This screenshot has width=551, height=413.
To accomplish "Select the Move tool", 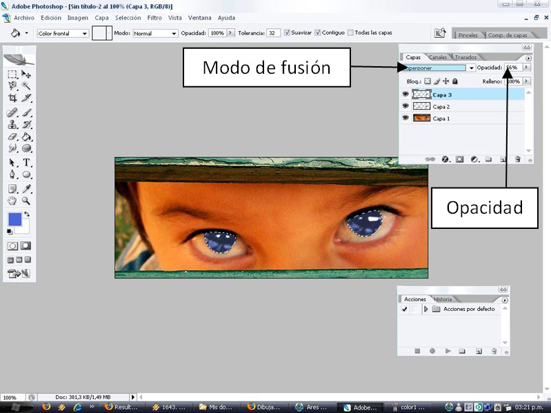I will click(26, 74).
